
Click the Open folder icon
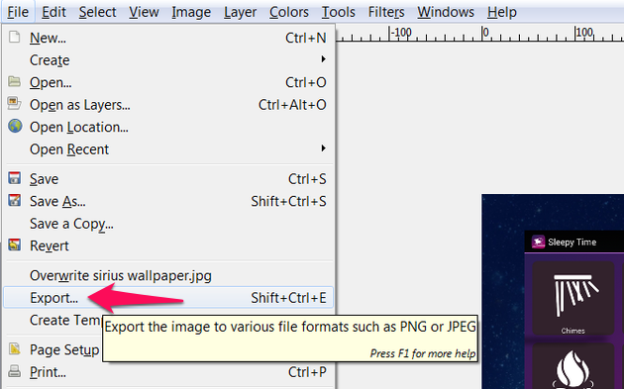14,81
